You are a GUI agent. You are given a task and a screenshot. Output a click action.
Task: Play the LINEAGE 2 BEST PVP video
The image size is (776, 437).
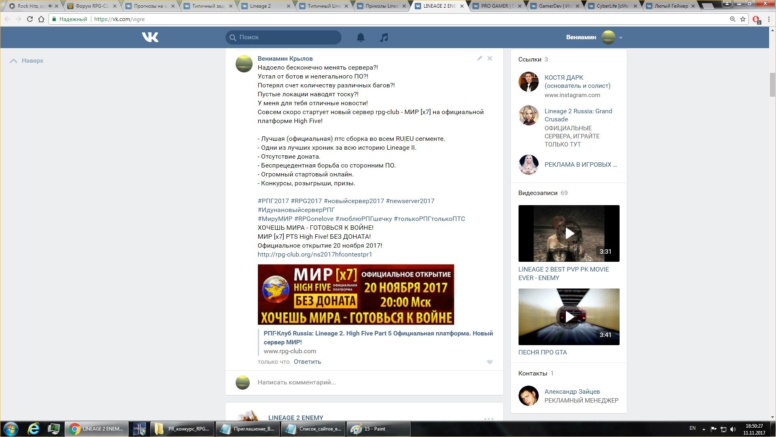[569, 233]
